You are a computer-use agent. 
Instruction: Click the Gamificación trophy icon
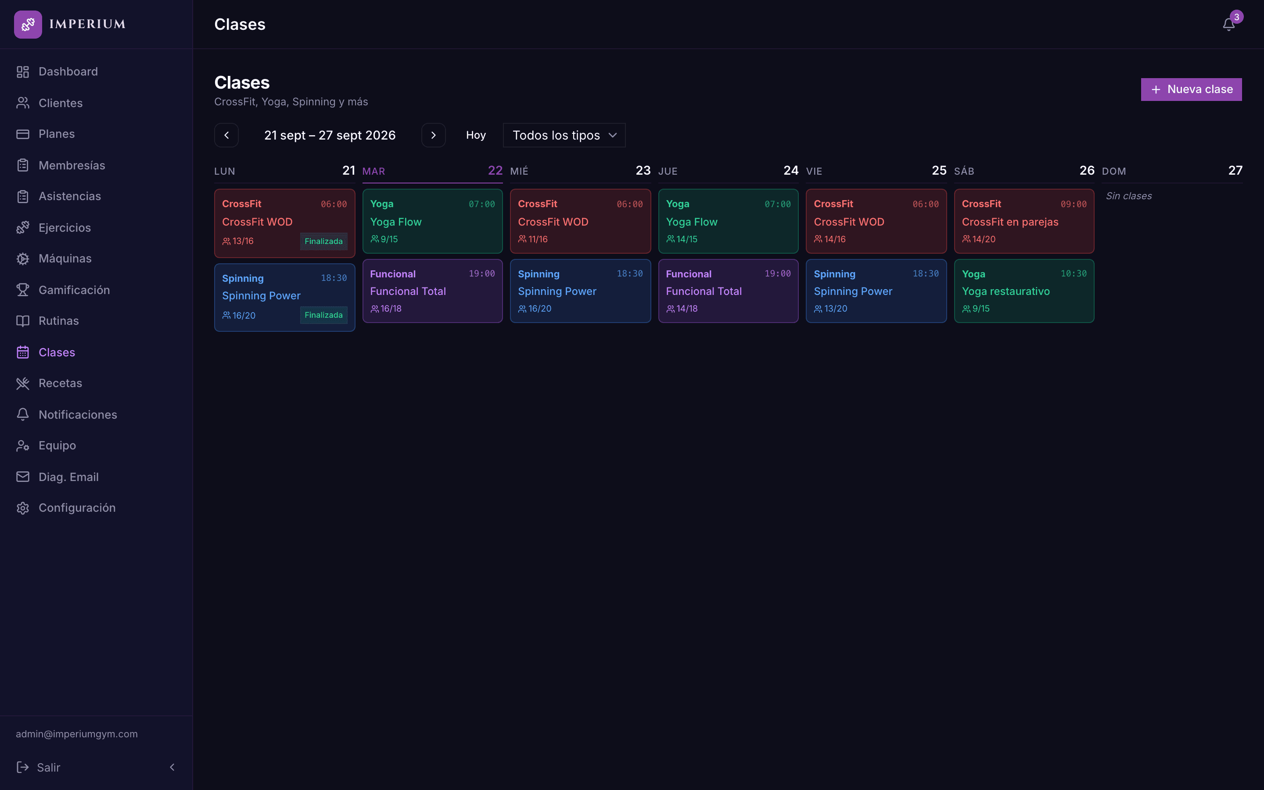click(x=22, y=290)
